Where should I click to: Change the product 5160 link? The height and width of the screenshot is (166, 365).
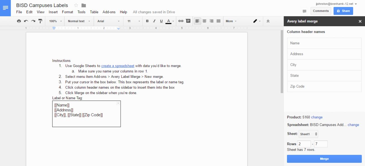pyautogui.click(x=317, y=117)
